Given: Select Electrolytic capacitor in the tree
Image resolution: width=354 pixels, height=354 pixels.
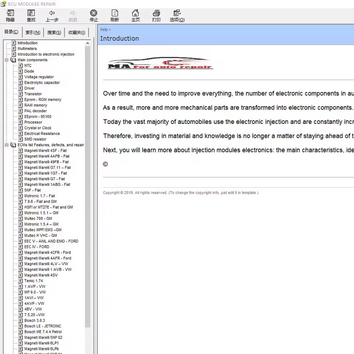Looking at the screenshot, I should point(42,83).
